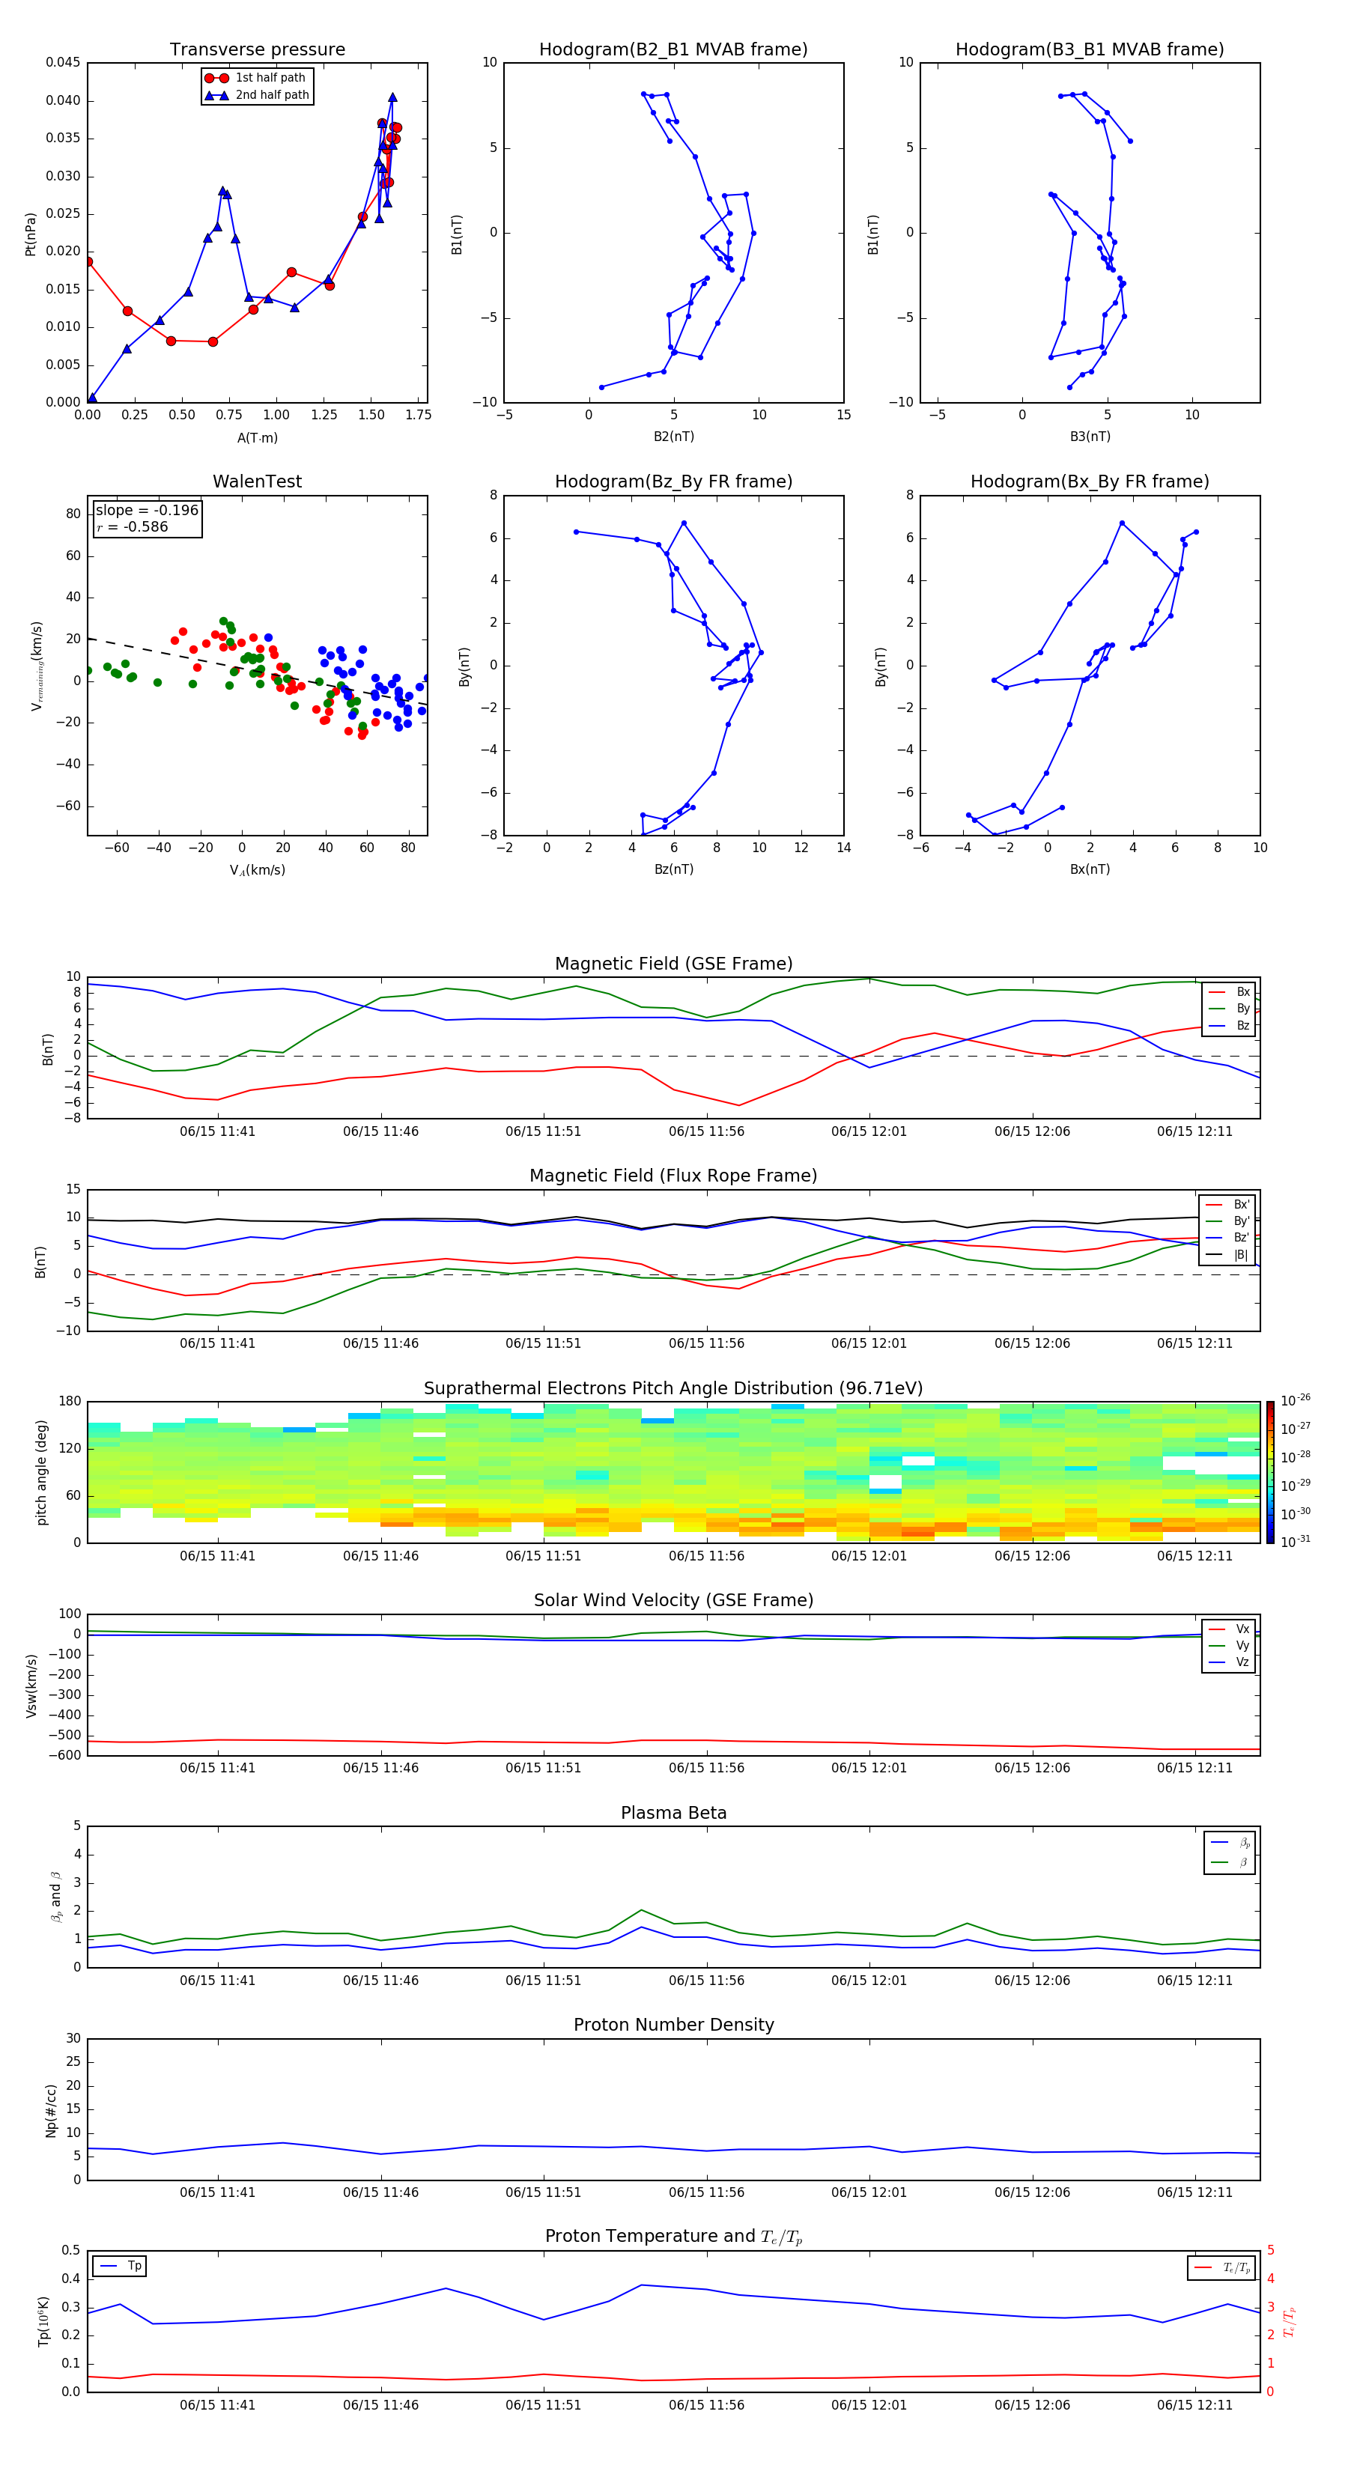
Task: Click the '1st half path' legend entry
Action: [256, 78]
